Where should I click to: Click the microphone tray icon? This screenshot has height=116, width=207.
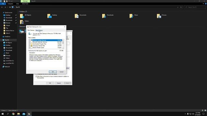[188, 114]
